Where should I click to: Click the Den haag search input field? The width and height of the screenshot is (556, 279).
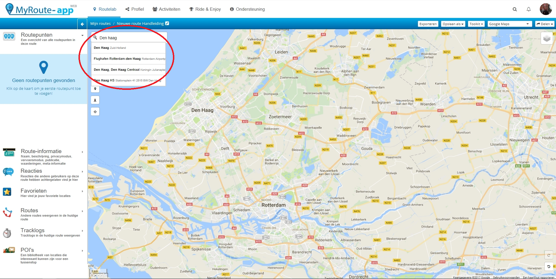click(x=129, y=38)
